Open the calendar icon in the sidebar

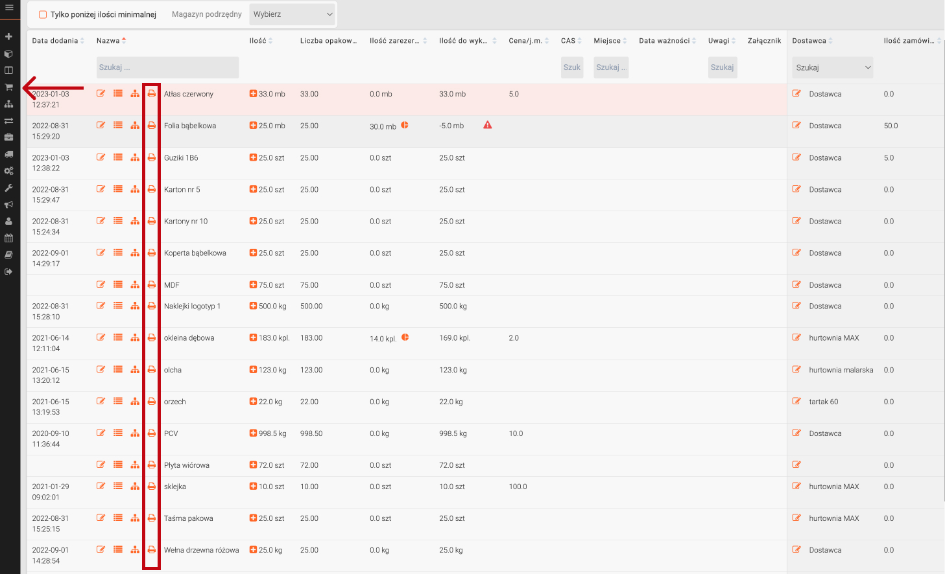coord(8,238)
